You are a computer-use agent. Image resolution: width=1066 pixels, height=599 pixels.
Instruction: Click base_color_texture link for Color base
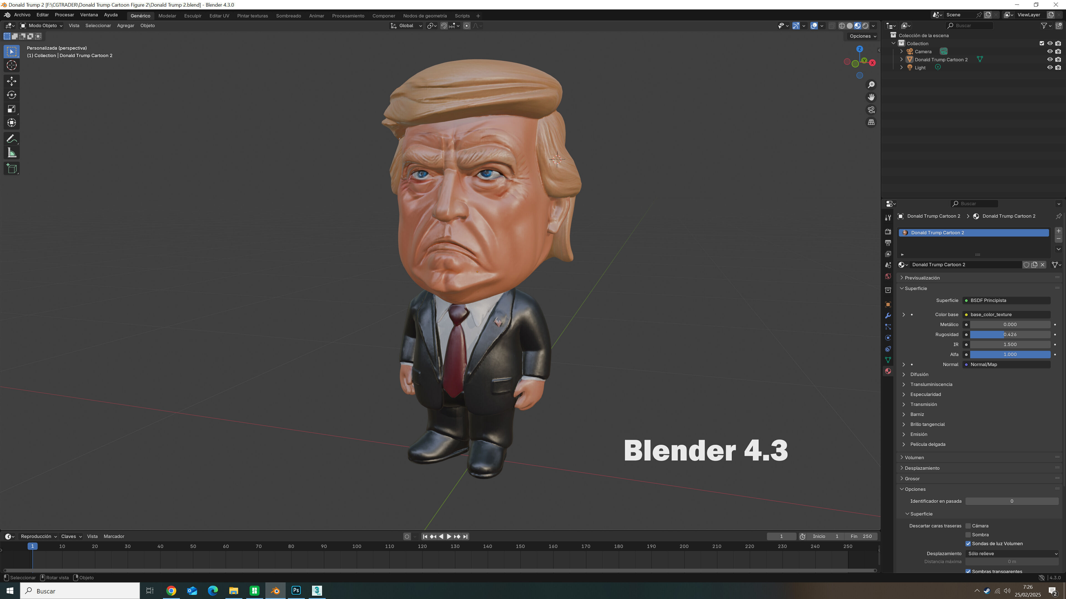(x=1006, y=314)
